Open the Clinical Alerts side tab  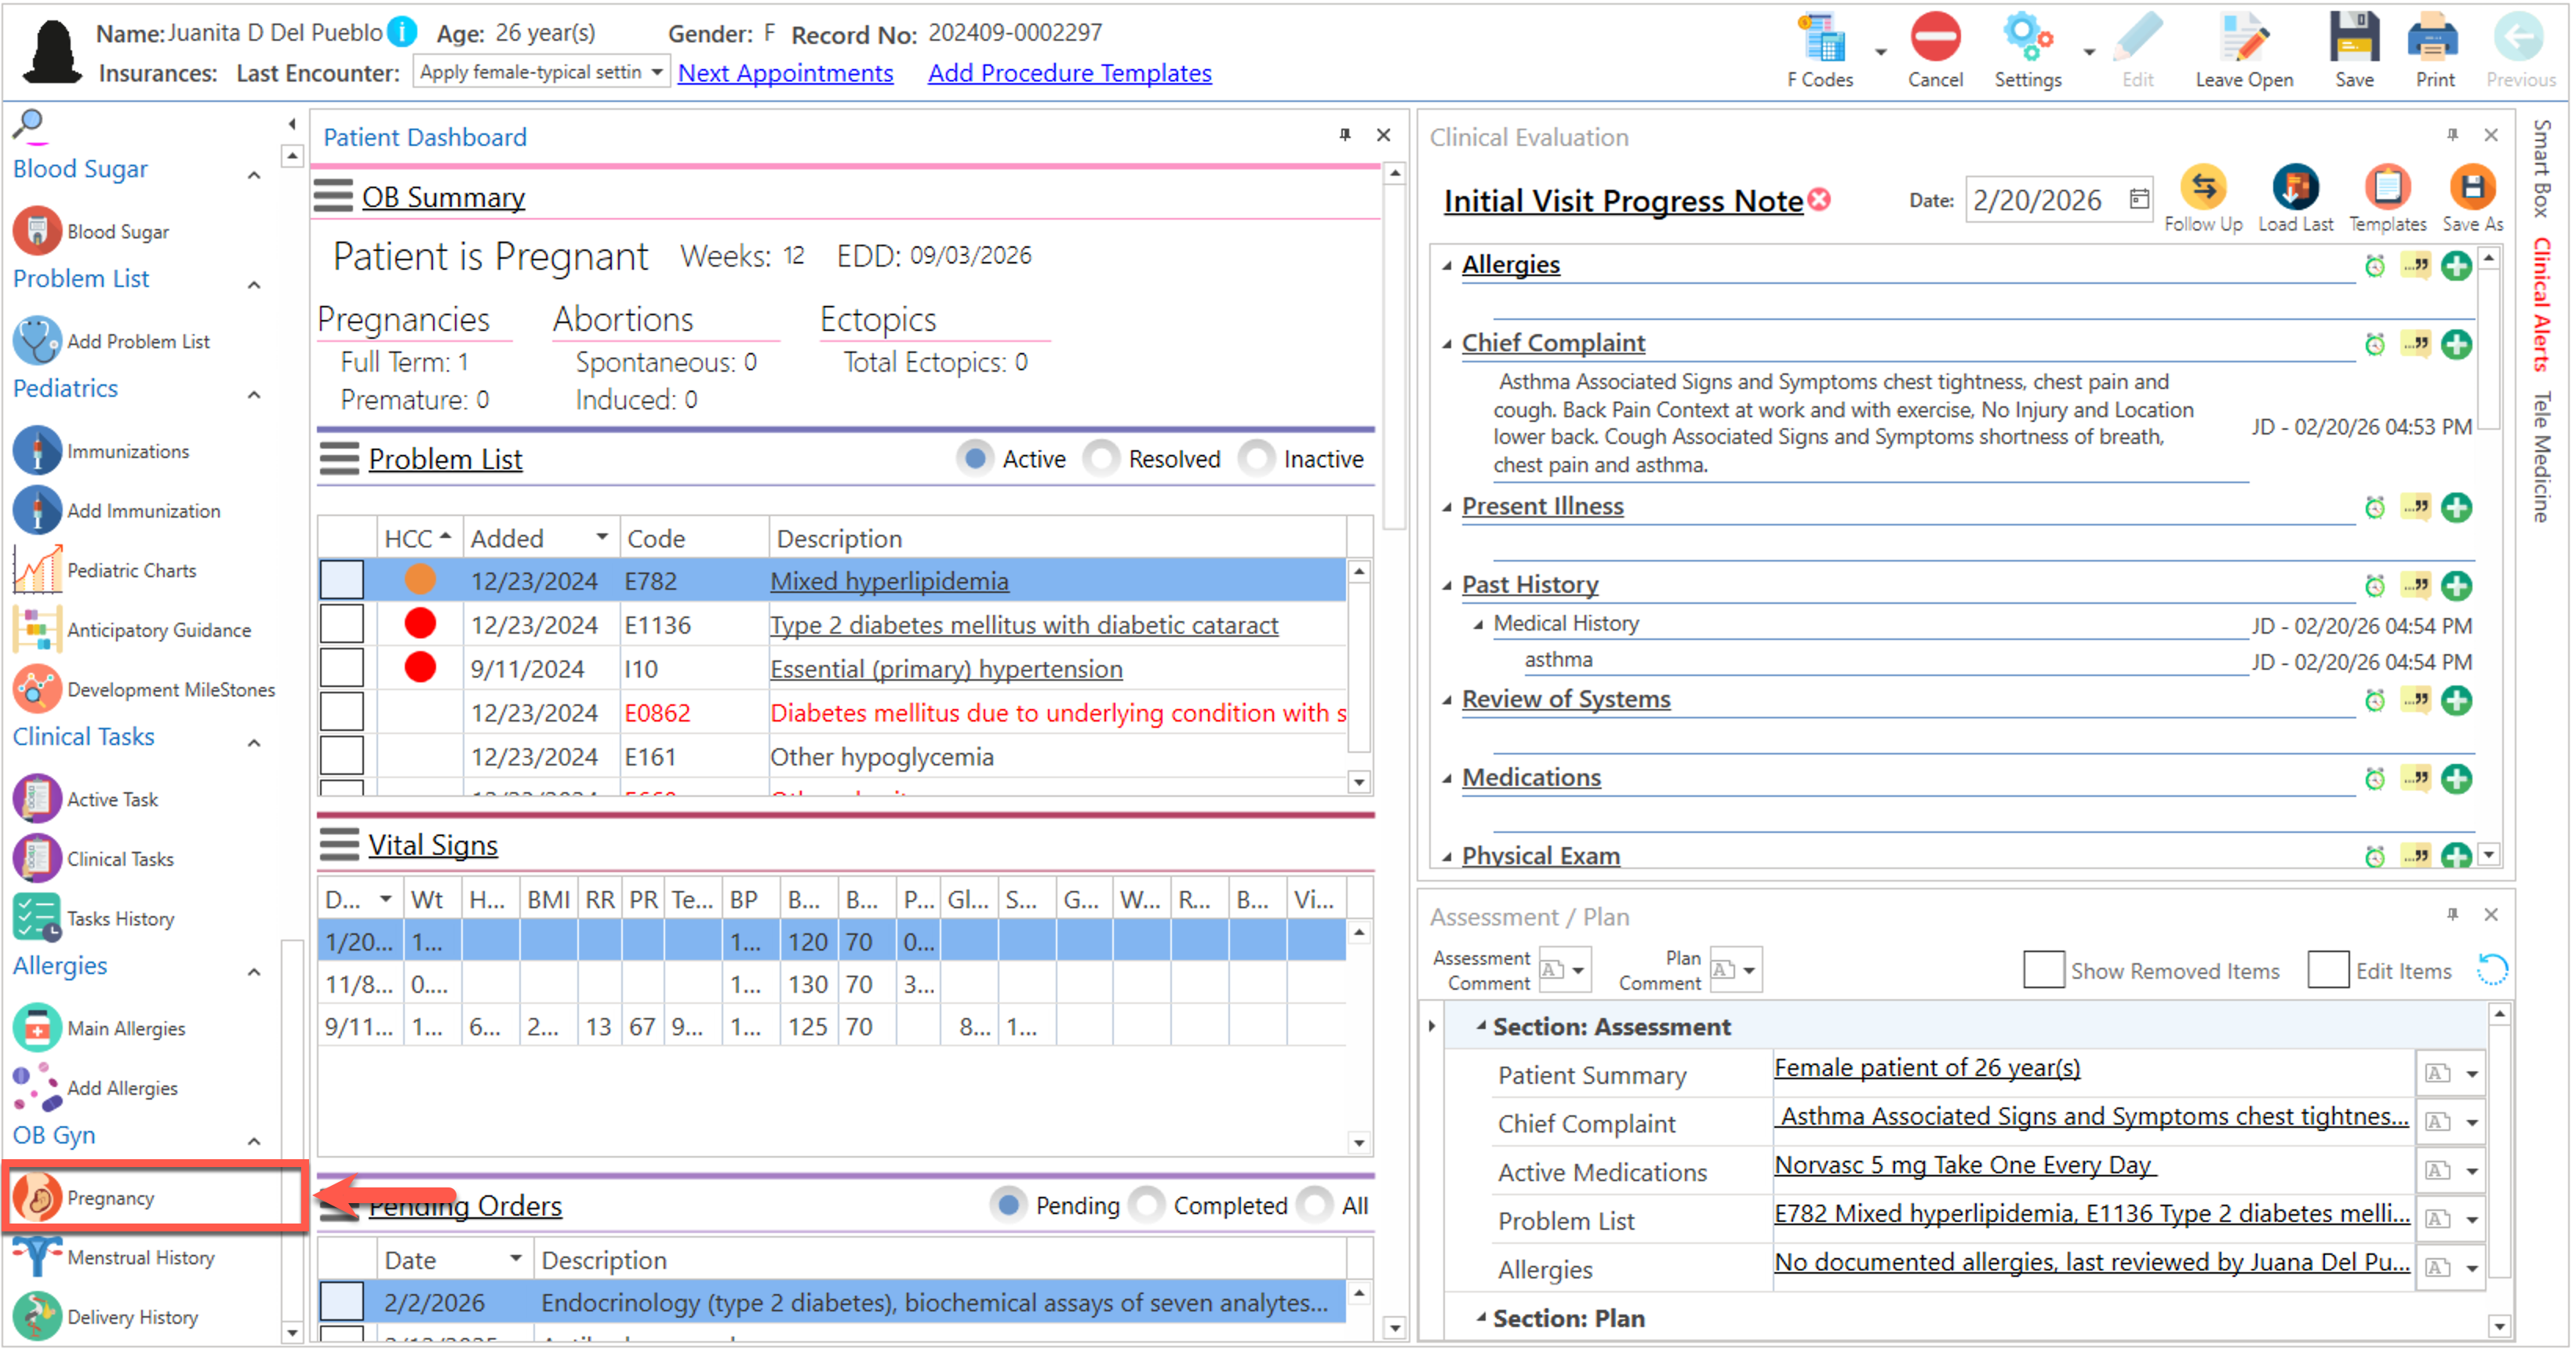2541,304
